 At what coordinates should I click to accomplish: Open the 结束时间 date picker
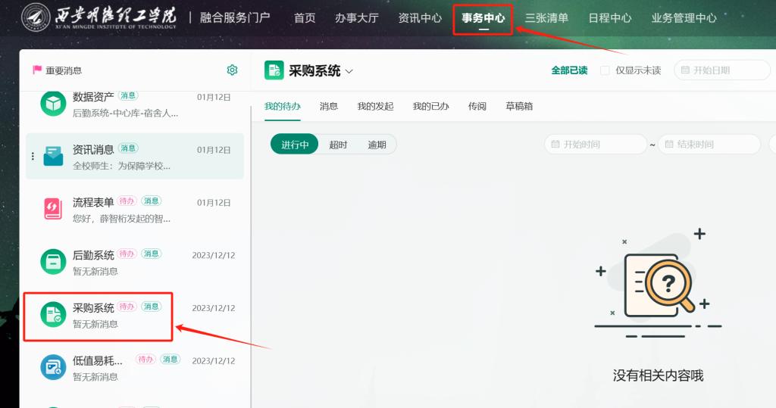[709, 145]
